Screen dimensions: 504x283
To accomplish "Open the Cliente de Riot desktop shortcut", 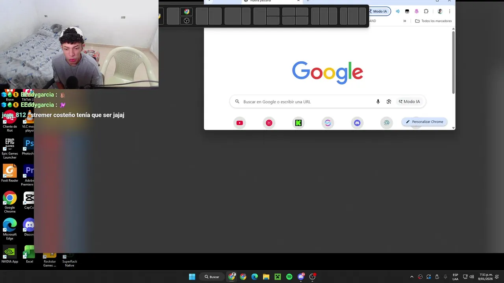I will [x=10, y=121].
